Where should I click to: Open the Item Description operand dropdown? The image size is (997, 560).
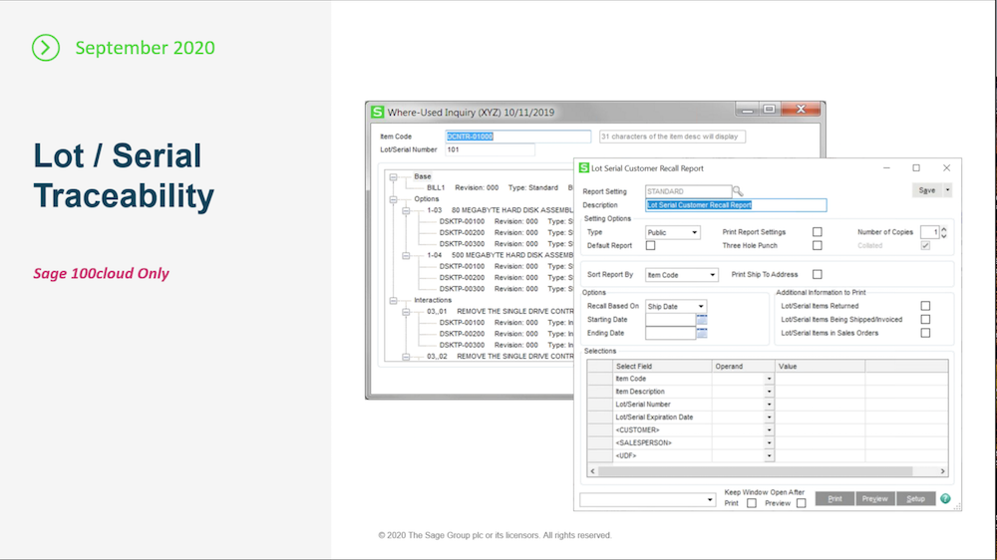pyautogui.click(x=769, y=392)
